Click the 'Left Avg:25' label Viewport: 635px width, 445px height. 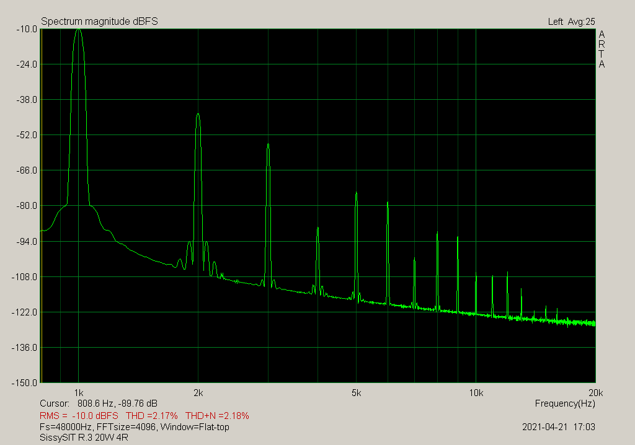tap(571, 22)
